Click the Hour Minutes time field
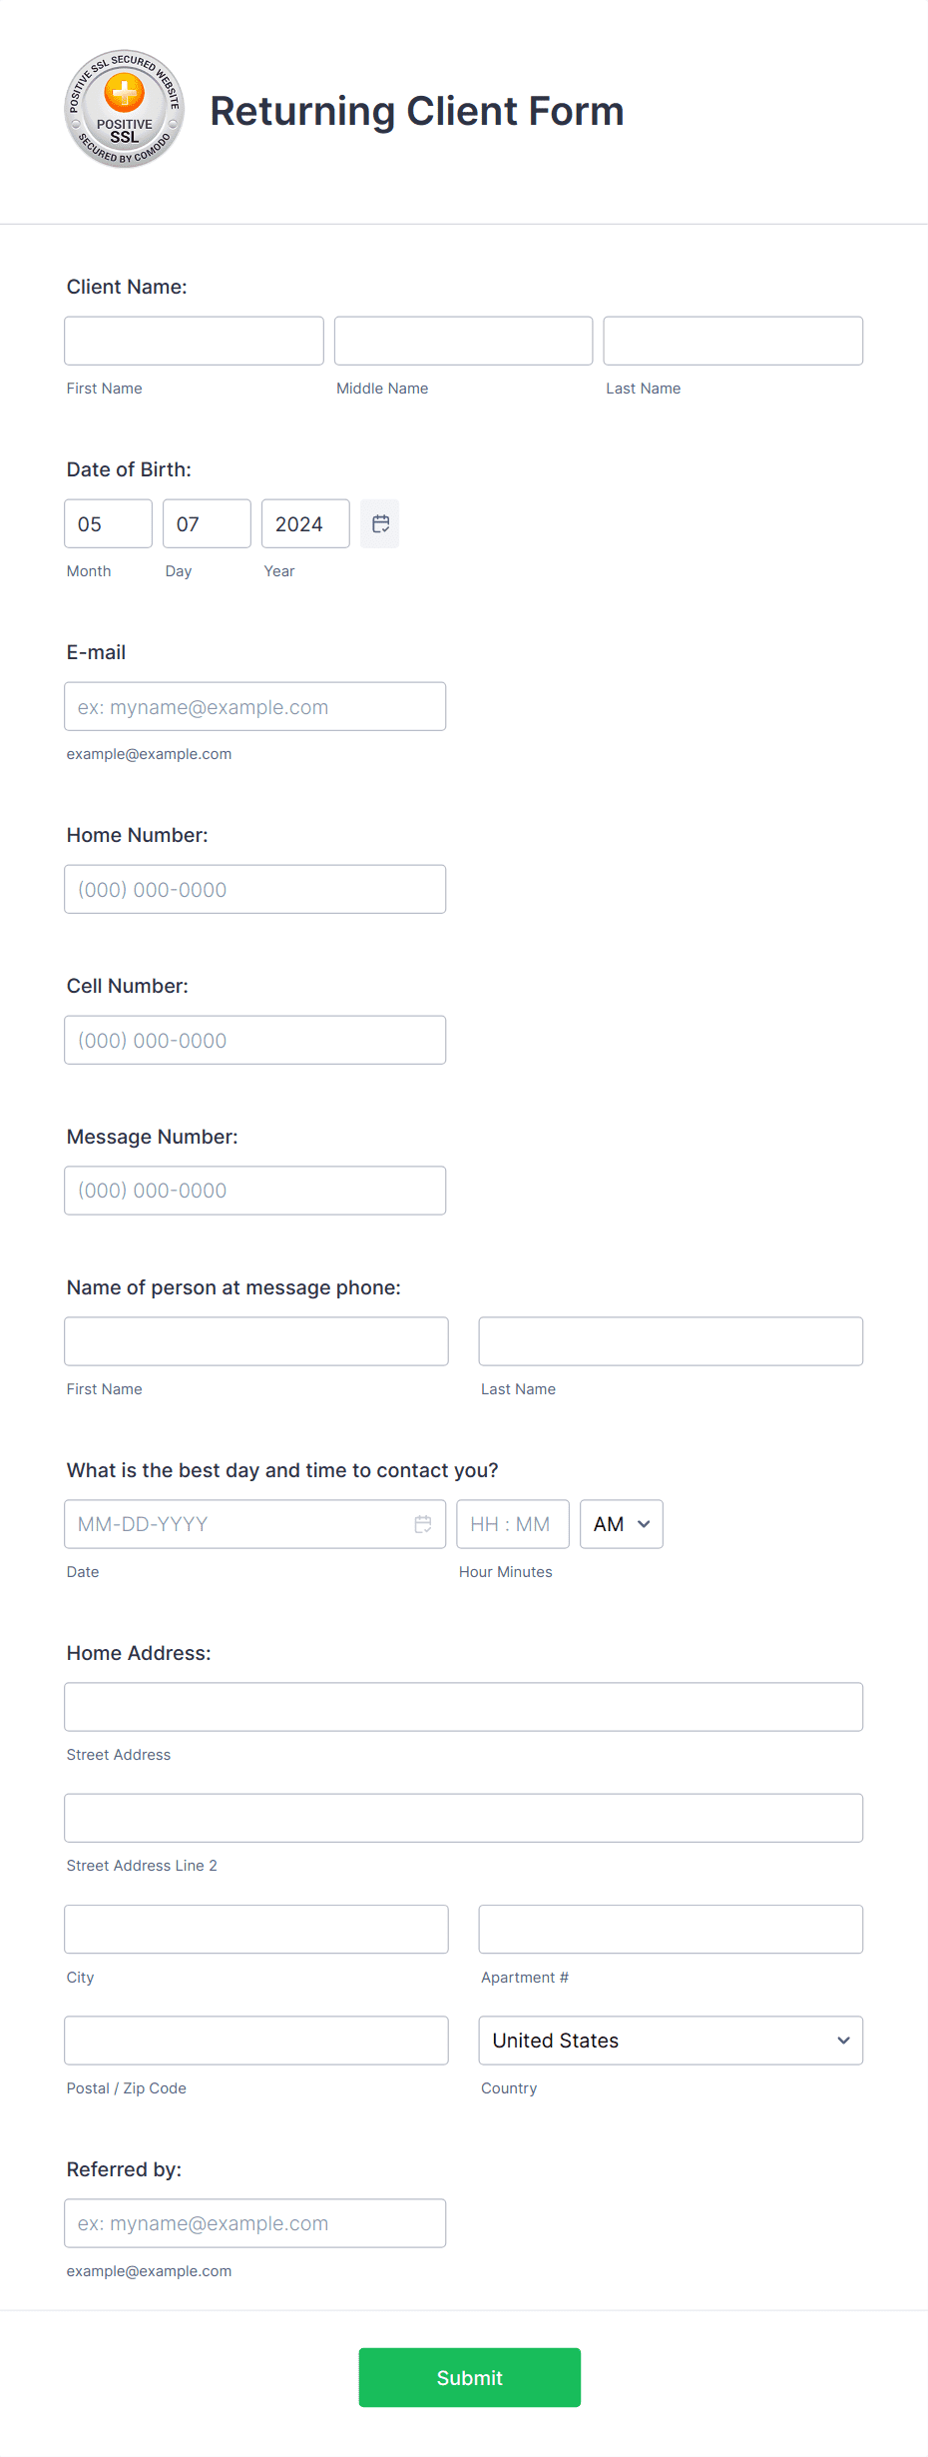The width and height of the screenshot is (928, 2457). pyautogui.click(x=512, y=1523)
